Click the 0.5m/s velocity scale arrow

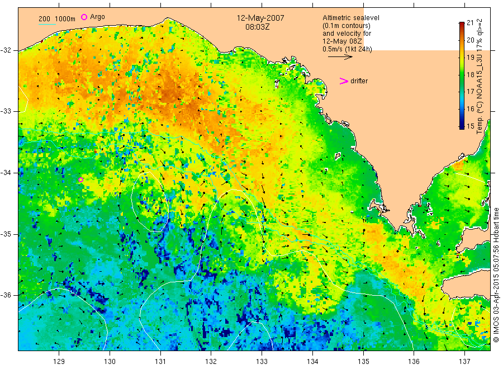[340, 57]
